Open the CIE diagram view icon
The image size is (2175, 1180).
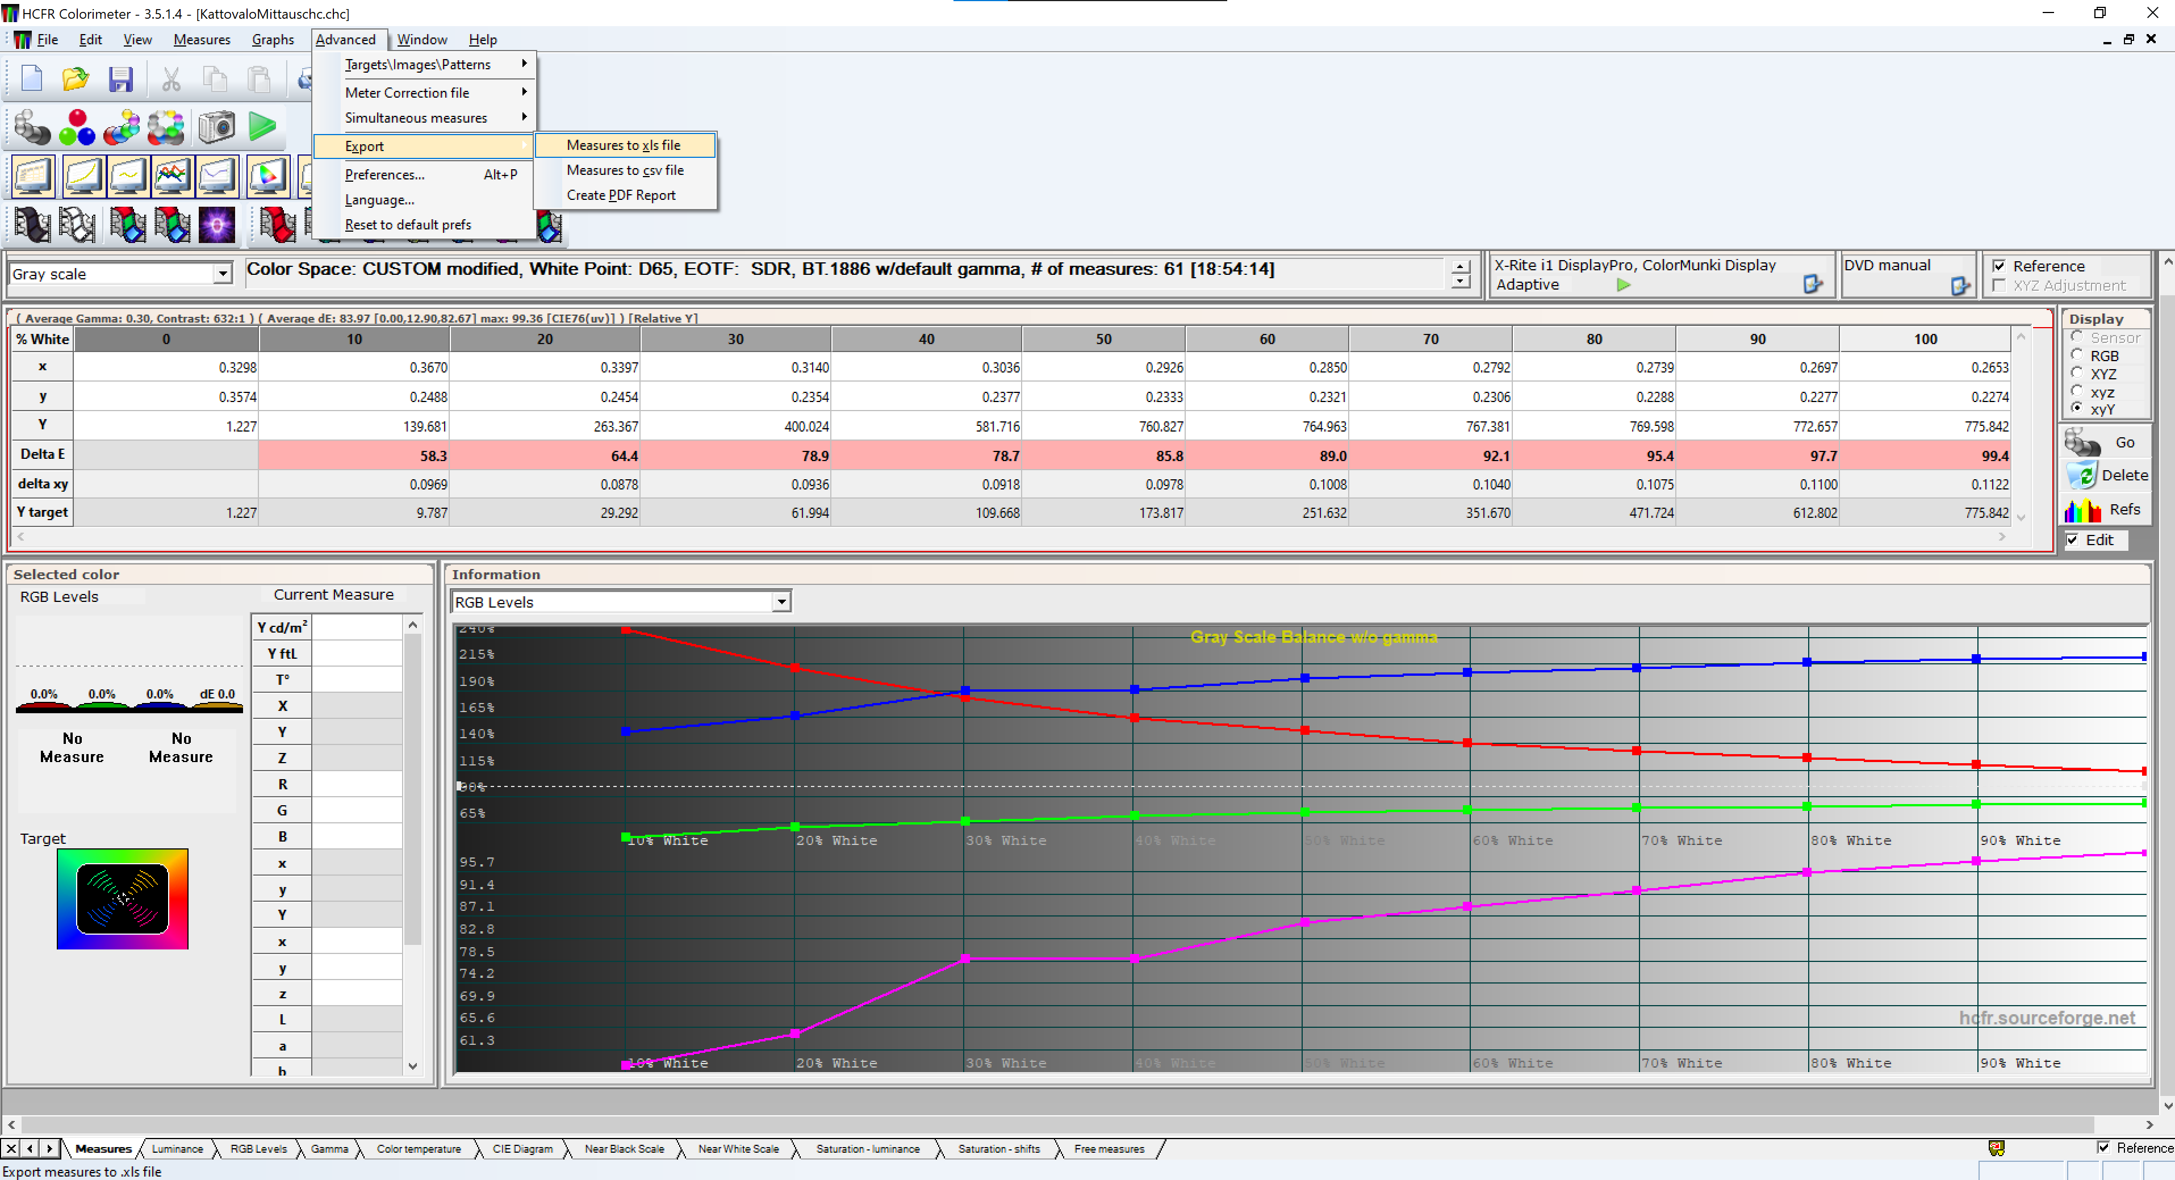[267, 177]
